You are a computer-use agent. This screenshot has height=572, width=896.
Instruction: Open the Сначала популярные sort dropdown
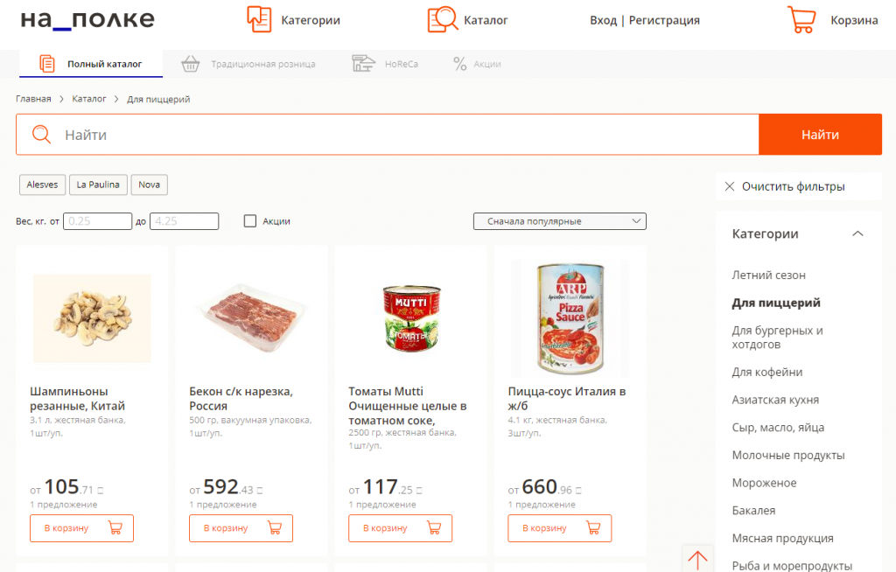pos(559,221)
